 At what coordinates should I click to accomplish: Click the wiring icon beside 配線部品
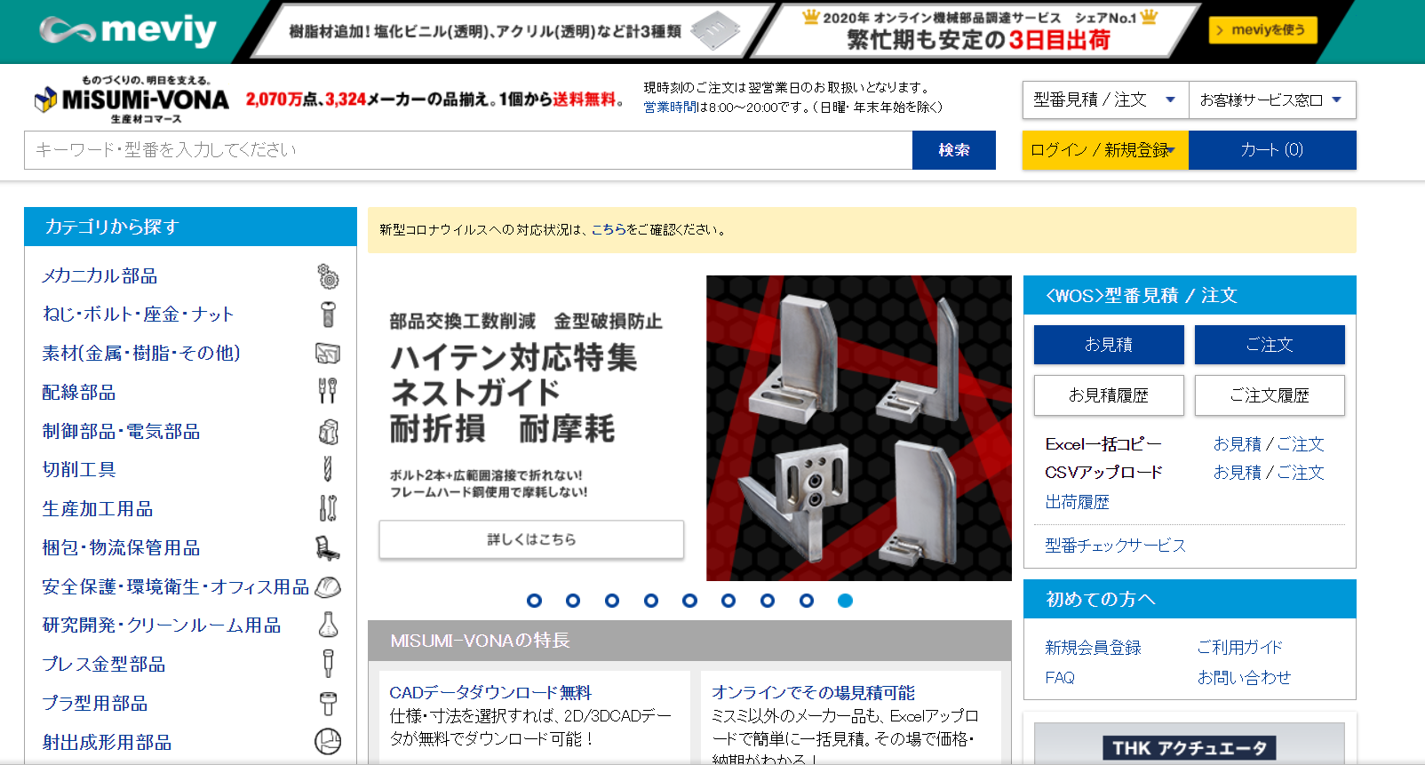coord(328,392)
